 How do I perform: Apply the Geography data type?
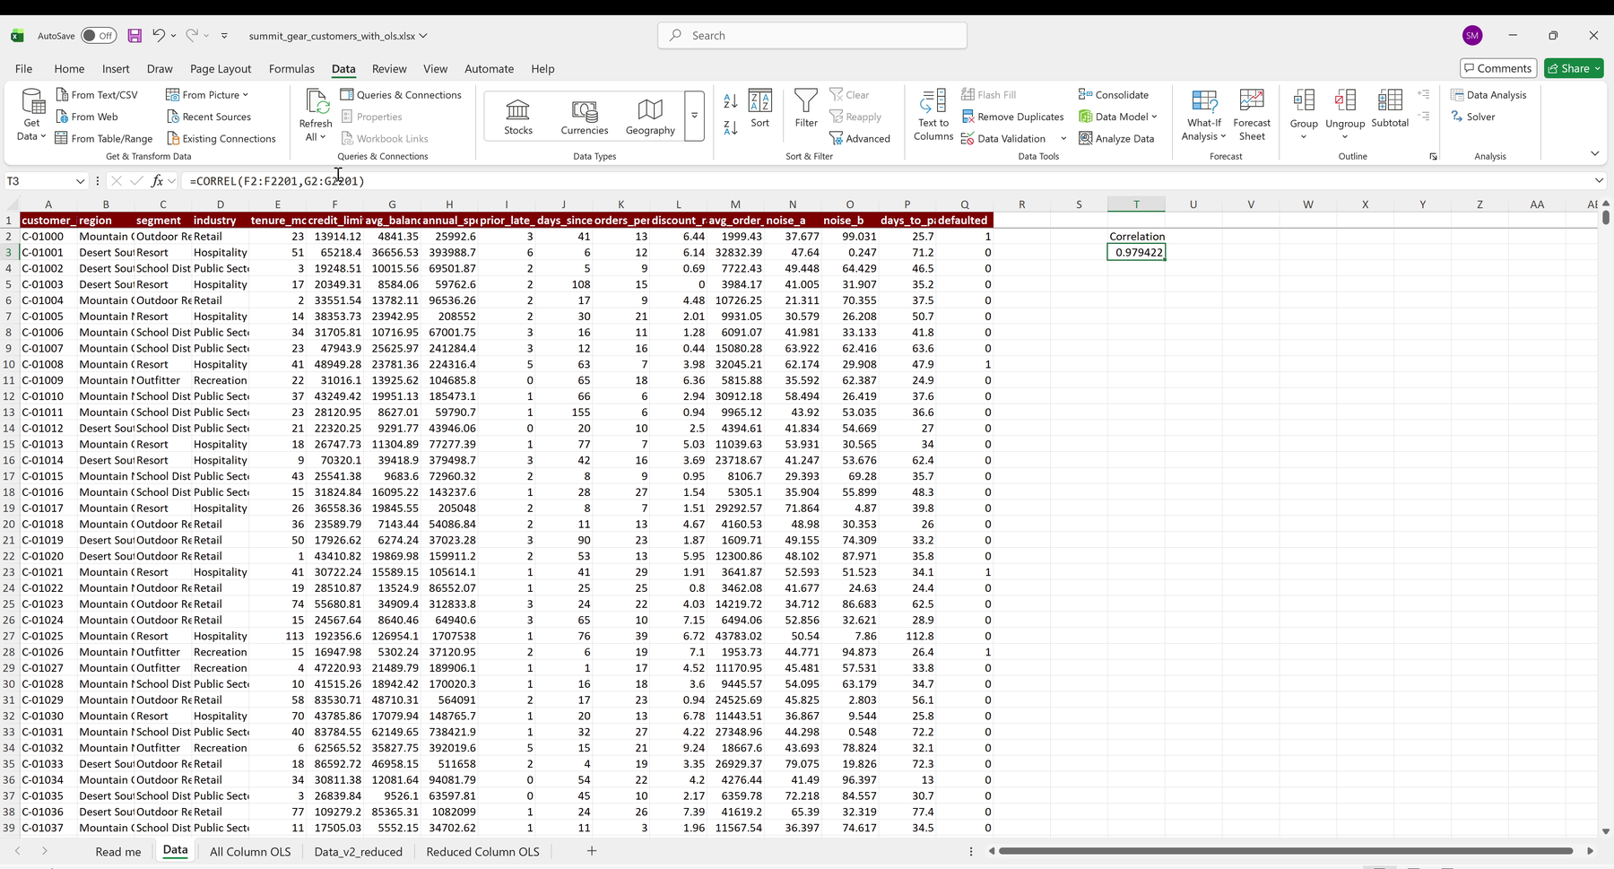pos(650,116)
